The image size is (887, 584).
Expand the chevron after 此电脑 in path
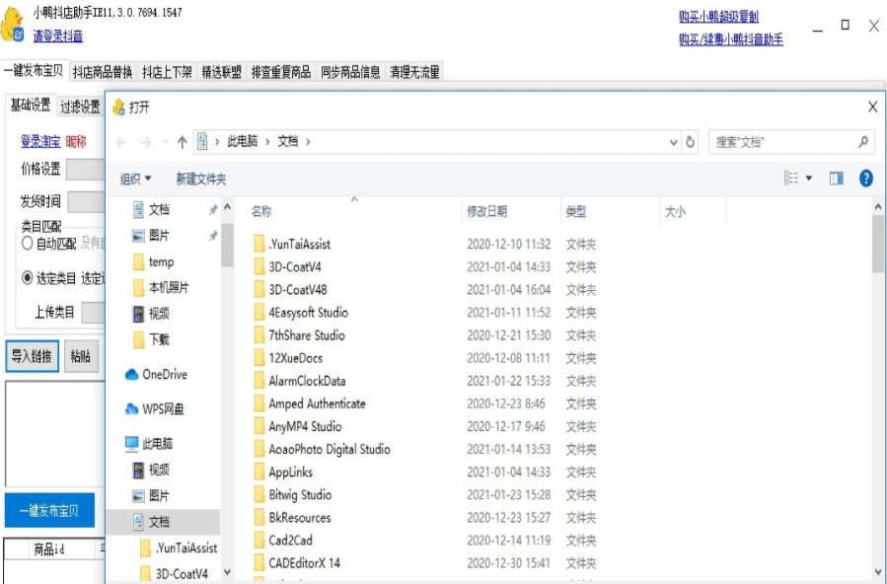(267, 142)
